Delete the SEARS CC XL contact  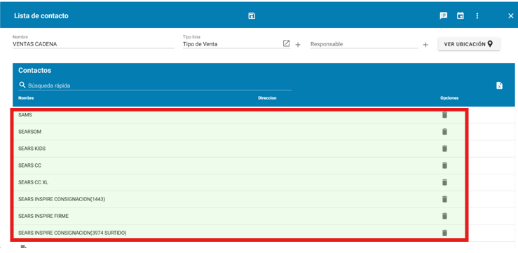click(444, 182)
